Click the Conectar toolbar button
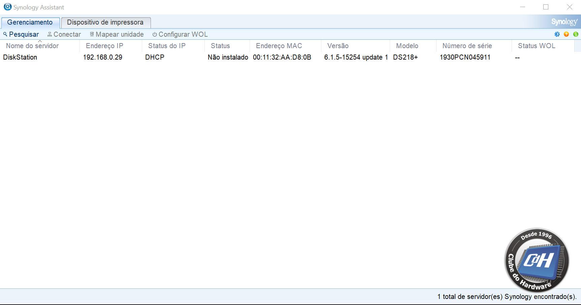Image resolution: width=581 pixels, height=305 pixels. pyautogui.click(x=64, y=34)
